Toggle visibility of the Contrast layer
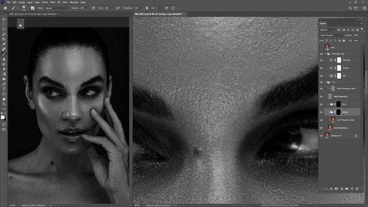Image resolution: width=368 pixels, height=207 pixels. click(x=321, y=60)
